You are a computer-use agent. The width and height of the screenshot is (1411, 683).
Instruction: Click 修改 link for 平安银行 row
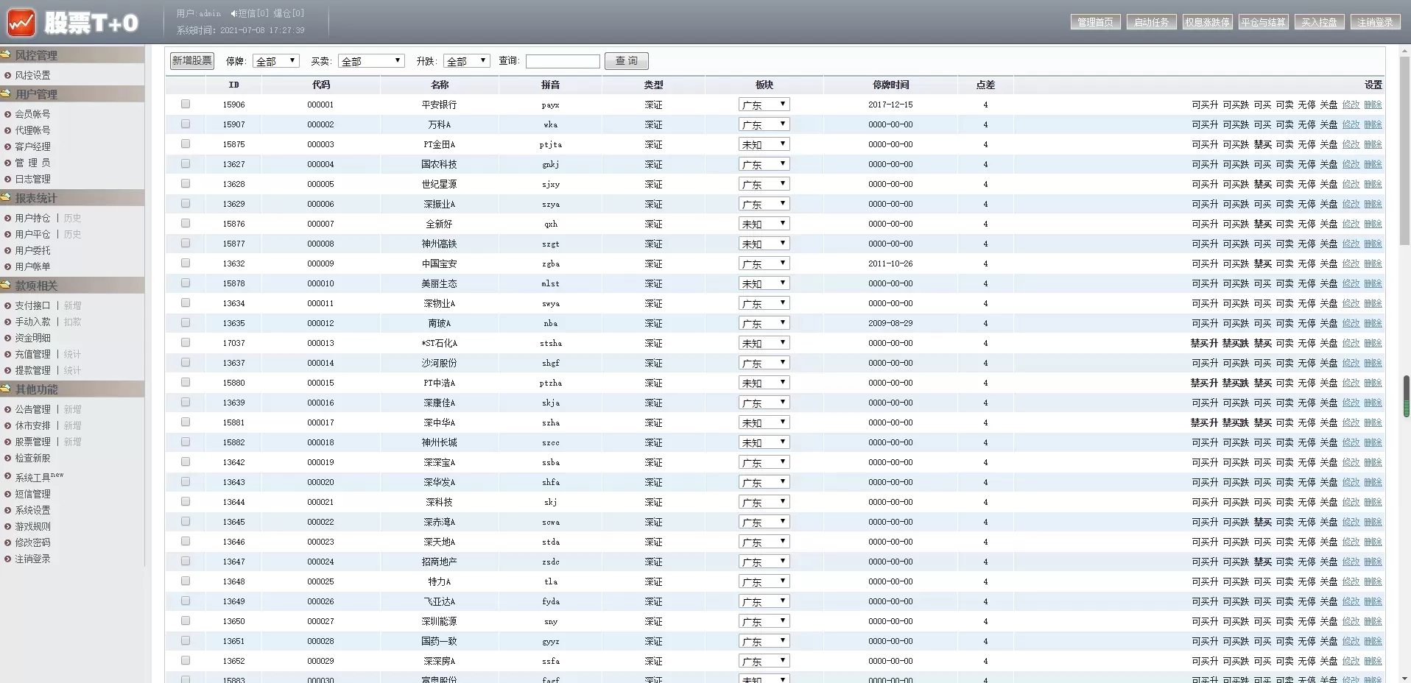click(x=1351, y=105)
